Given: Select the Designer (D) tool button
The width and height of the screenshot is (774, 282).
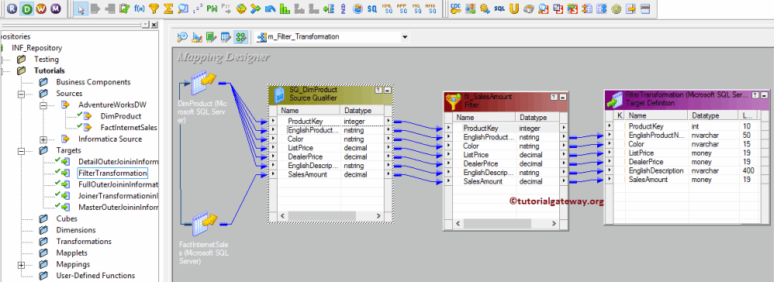Looking at the screenshot, I should (x=26, y=9).
